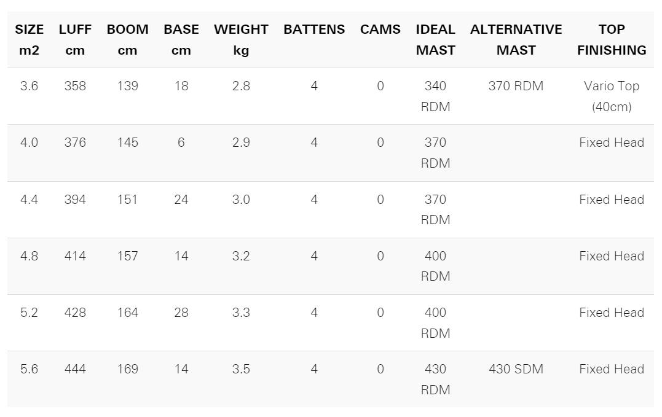
Task: Select the boom value 151
Action: click(x=127, y=200)
